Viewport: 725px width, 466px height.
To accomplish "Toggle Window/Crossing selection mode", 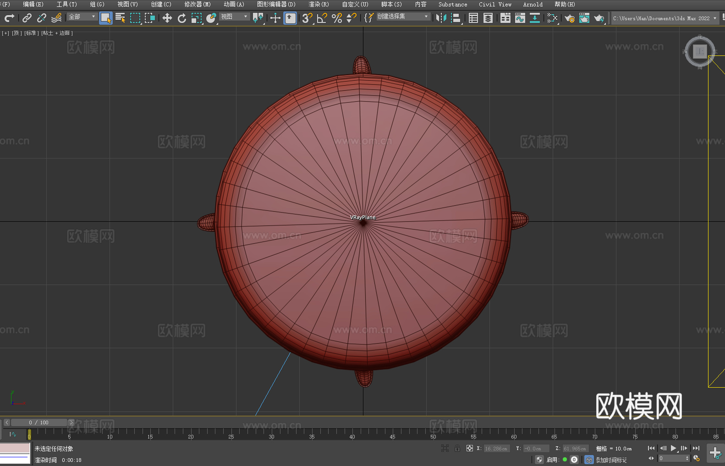I will pos(150,18).
